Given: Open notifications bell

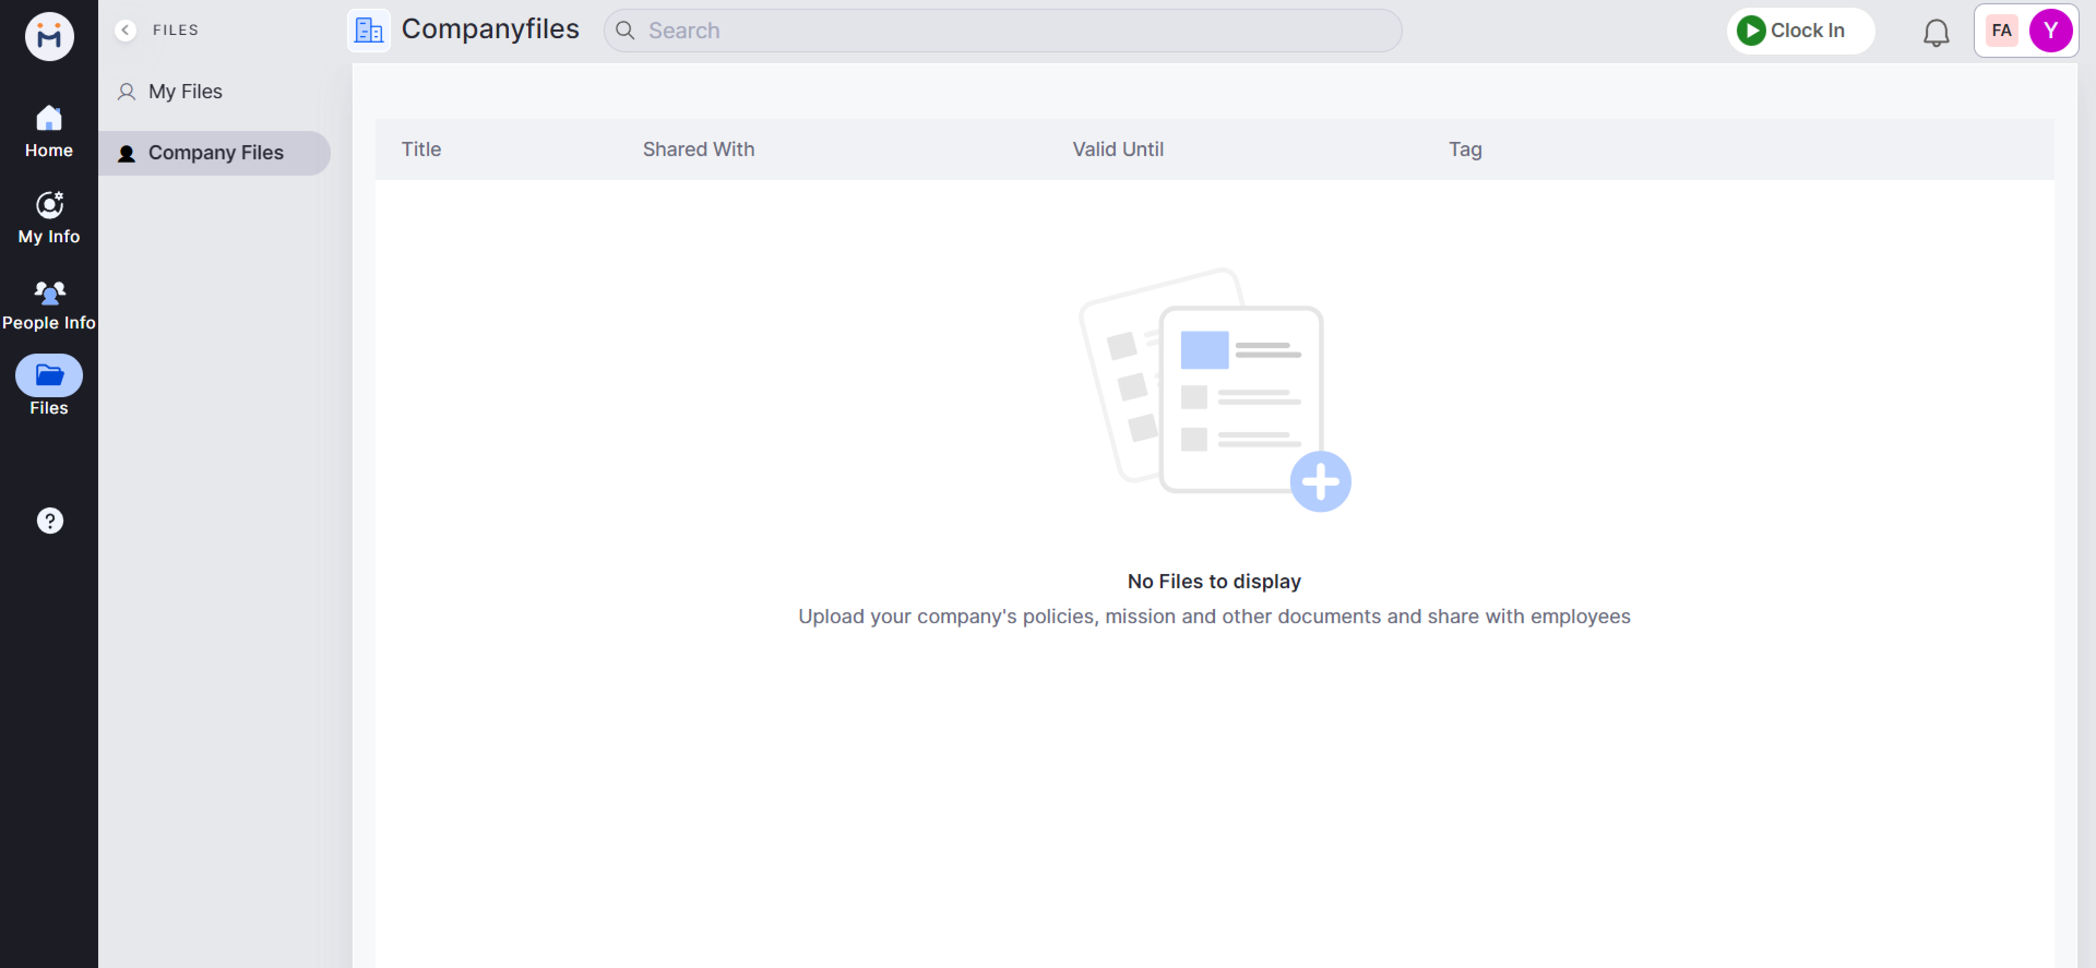Looking at the screenshot, I should click(x=1936, y=33).
